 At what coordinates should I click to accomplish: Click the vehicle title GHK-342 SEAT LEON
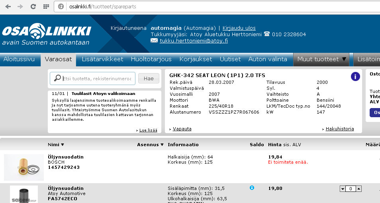(217, 75)
